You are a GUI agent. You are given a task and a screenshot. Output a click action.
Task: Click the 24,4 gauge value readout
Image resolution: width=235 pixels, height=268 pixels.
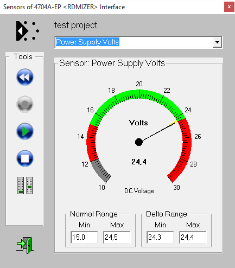tap(139, 162)
